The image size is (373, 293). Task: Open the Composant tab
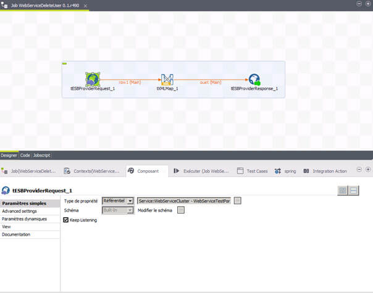tap(147, 171)
